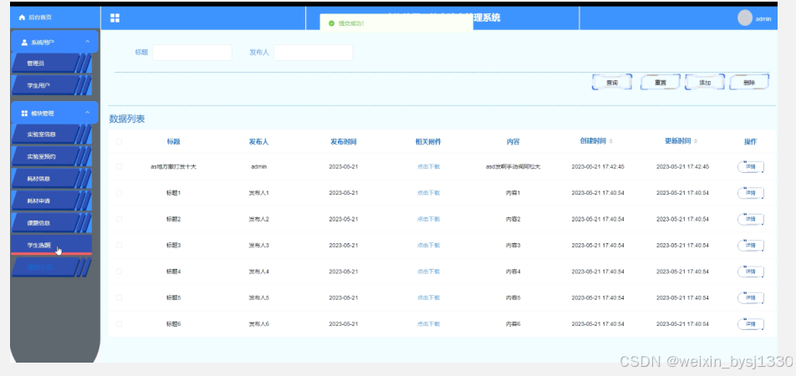The height and width of the screenshot is (376, 796).
Task: Click cell '内容6'
Action: coord(513,323)
